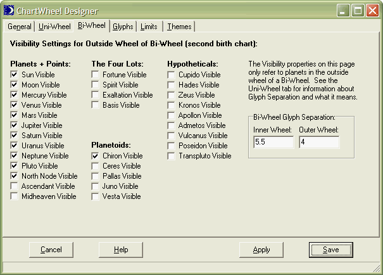
Task: Enable Ceres Visible
Action: pos(95,166)
